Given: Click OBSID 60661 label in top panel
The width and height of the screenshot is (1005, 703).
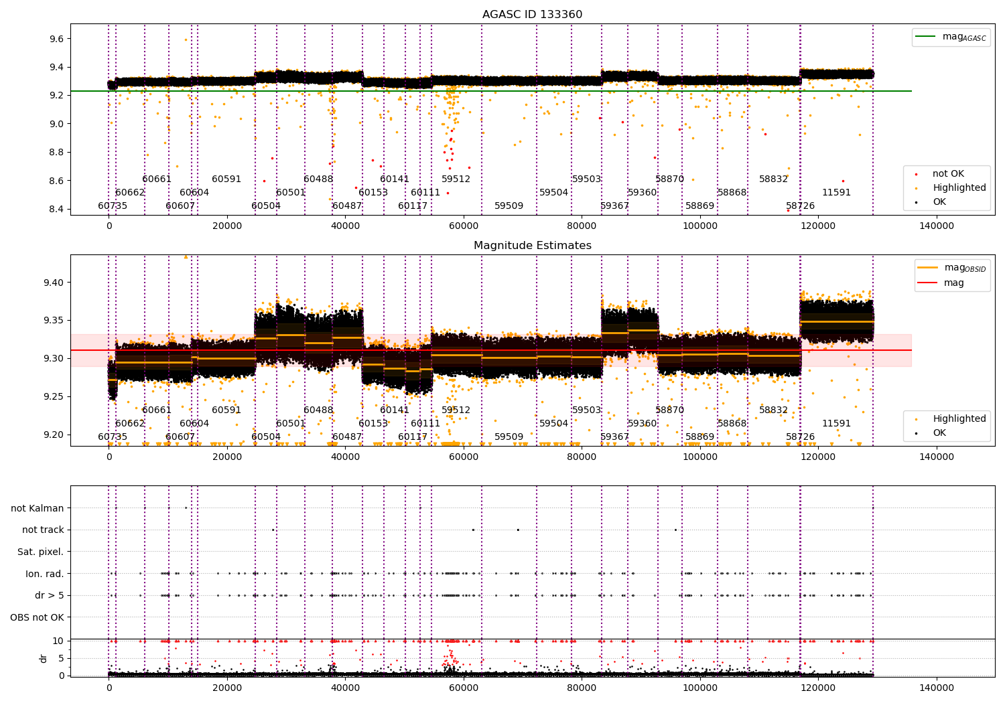Looking at the screenshot, I should (157, 179).
